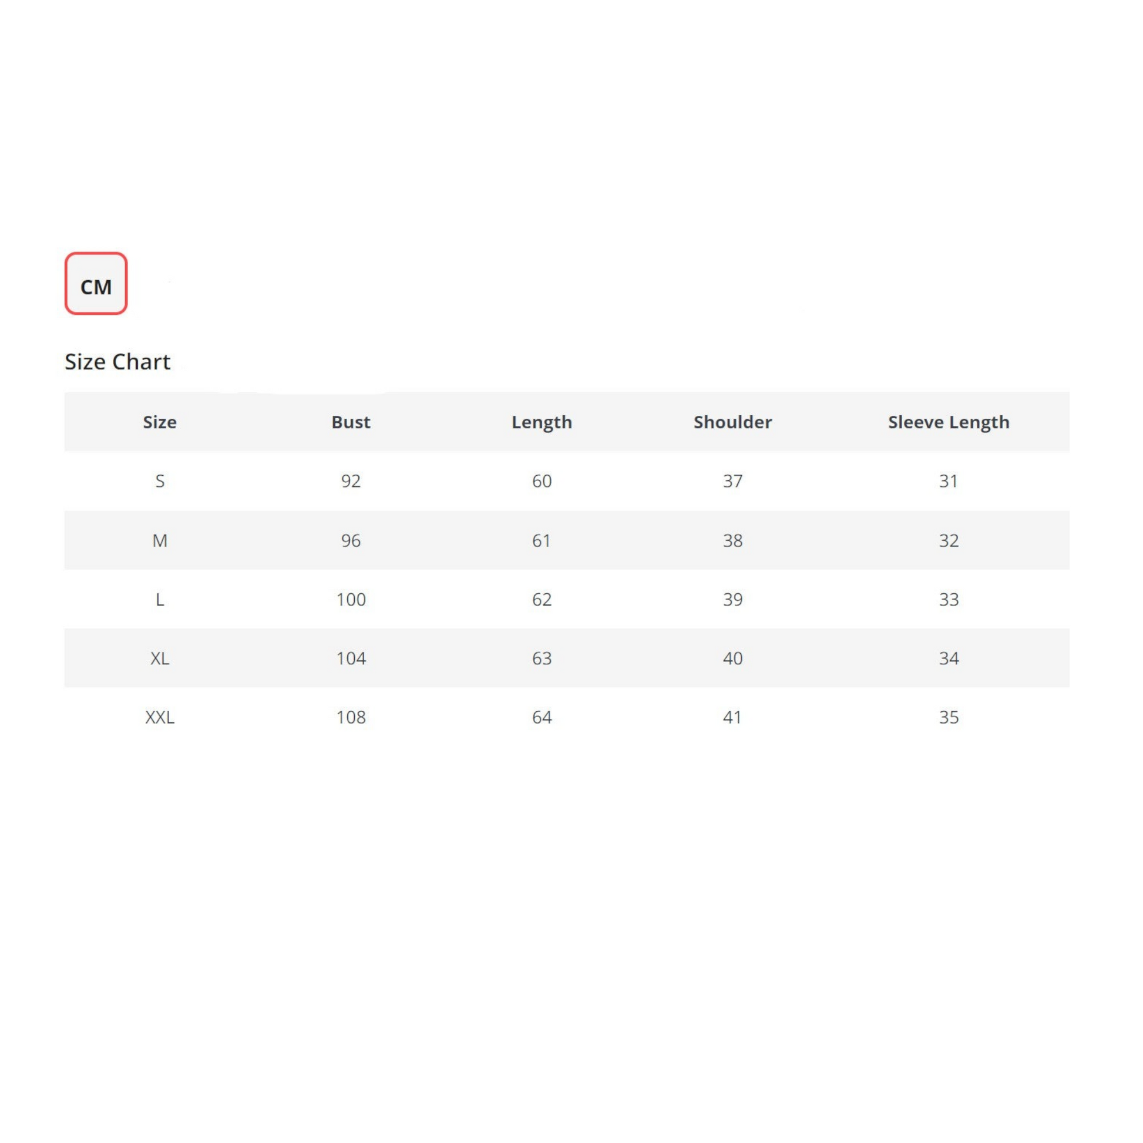Click the L size row label
This screenshot has height=1143, width=1143.
160,599
